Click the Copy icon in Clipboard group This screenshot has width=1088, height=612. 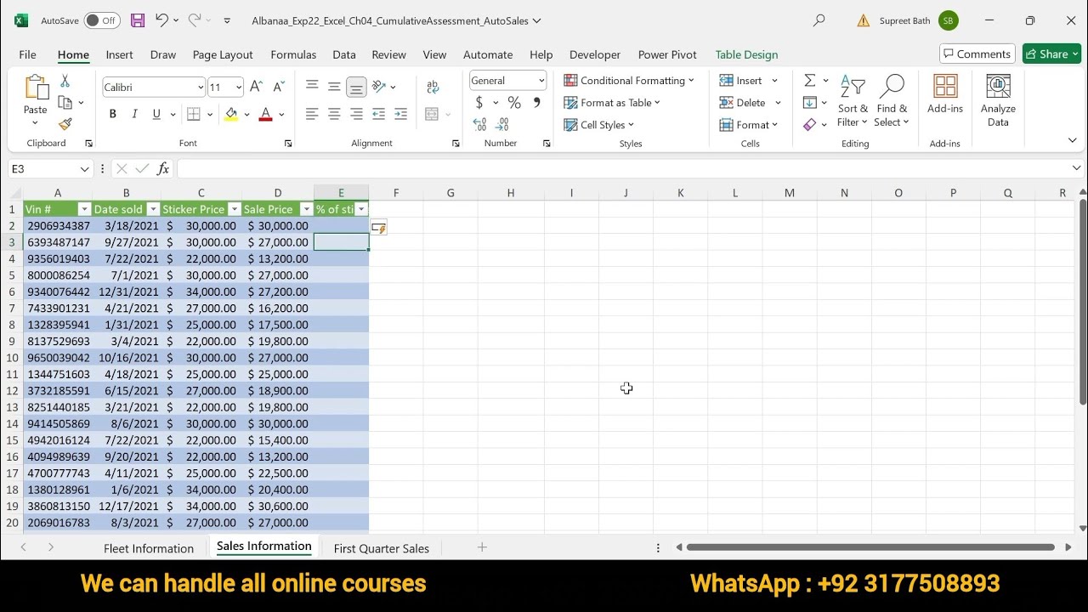pos(65,103)
